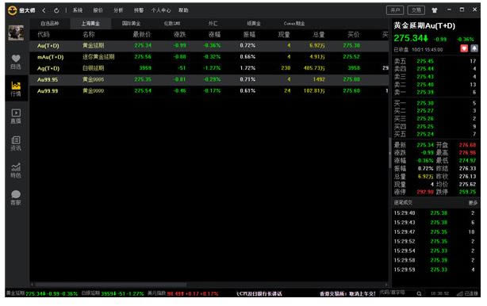The image size is (487, 306).
Task: Open the 直播 live broadcast sidebar icon
Action: pos(16,116)
